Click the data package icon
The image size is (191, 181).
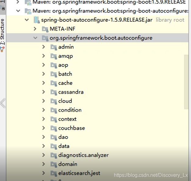pyautogui.click(x=54, y=146)
